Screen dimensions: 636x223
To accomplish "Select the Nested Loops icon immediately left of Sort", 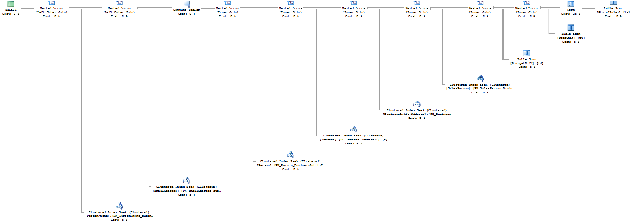I will click(527, 3).
